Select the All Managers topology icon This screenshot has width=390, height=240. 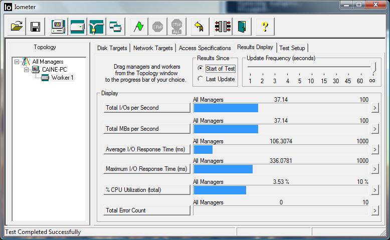(26, 62)
